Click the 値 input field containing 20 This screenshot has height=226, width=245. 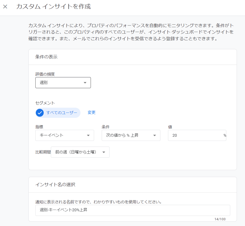pyautogui.click(x=197, y=135)
